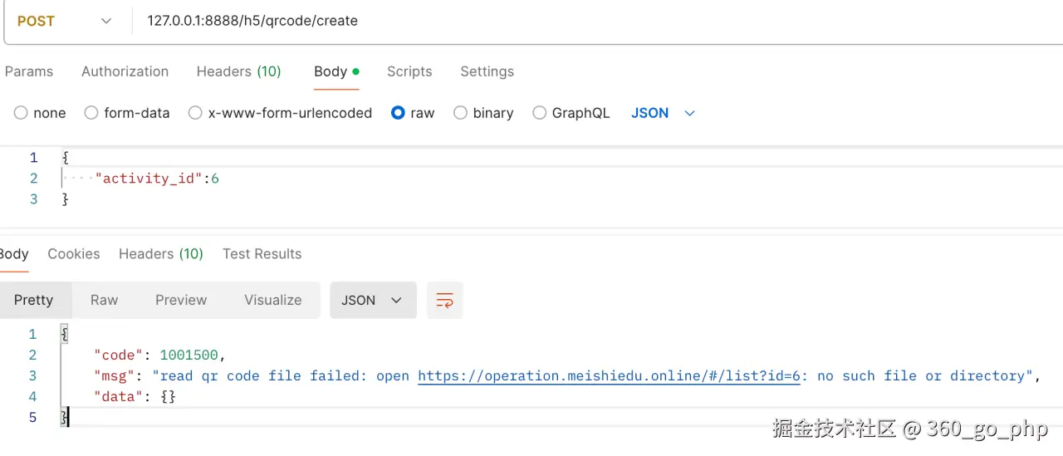Select GraphQL body option
1063x456 pixels.
pyautogui.click(x=540, y=113)
